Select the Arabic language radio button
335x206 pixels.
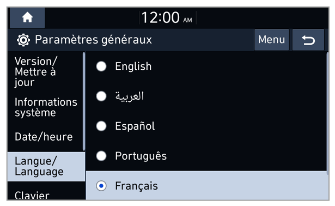101,96
